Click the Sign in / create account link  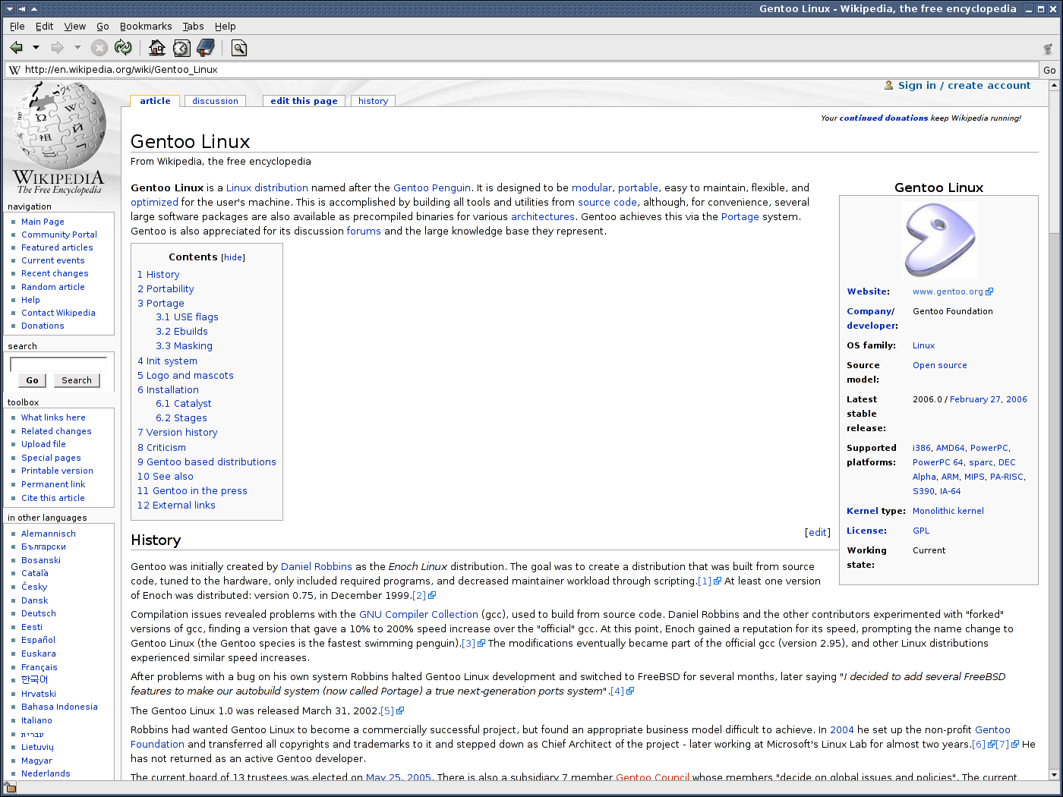click(x=964, y=86)
